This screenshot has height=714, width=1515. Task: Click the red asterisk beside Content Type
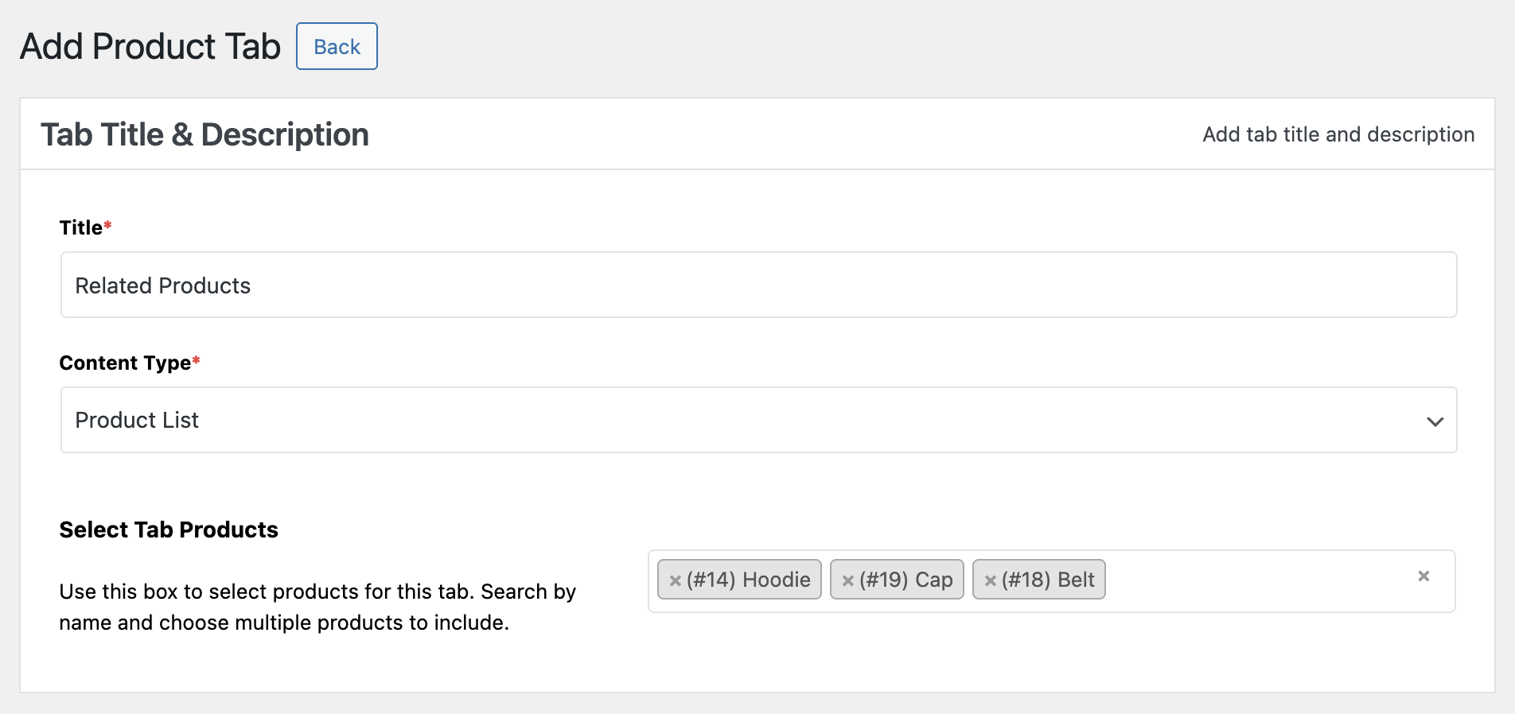coord(197,361)
